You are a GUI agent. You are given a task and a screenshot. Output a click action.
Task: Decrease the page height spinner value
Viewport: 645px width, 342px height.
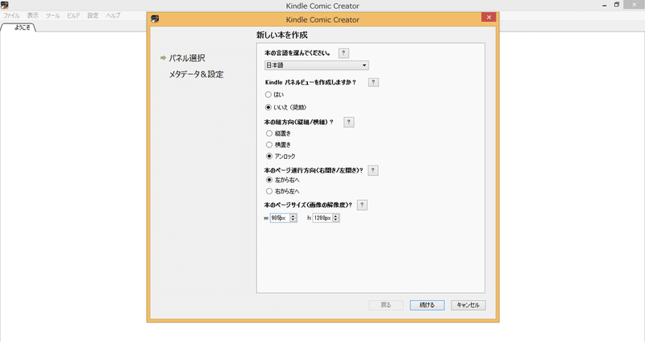coord(336,220)
